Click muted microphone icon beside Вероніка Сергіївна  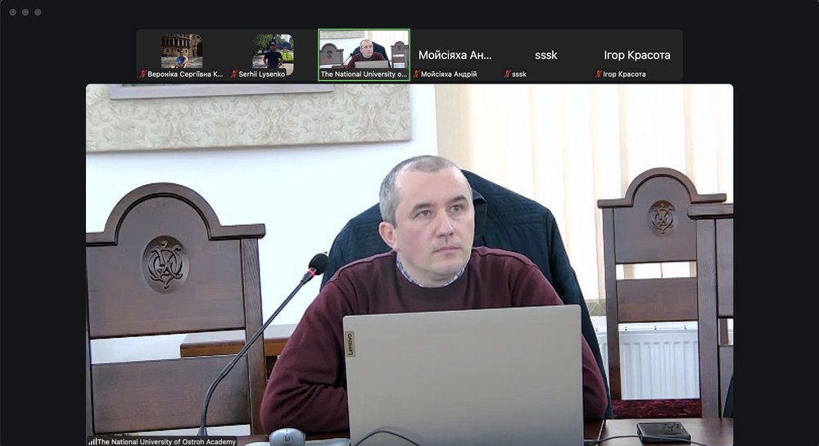point(143,74)
